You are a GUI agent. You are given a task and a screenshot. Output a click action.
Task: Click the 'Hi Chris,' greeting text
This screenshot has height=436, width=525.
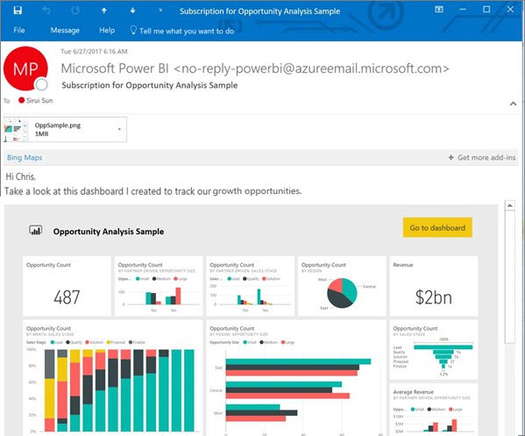tap(20, 176)
